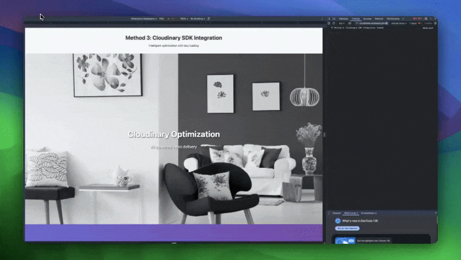Switch to the Network tab
Viewport: 461px width, 260px height.
(x=379, y=19)
